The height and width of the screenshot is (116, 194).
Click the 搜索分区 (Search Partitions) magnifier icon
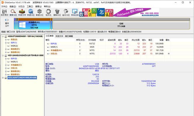pos(13,12)
